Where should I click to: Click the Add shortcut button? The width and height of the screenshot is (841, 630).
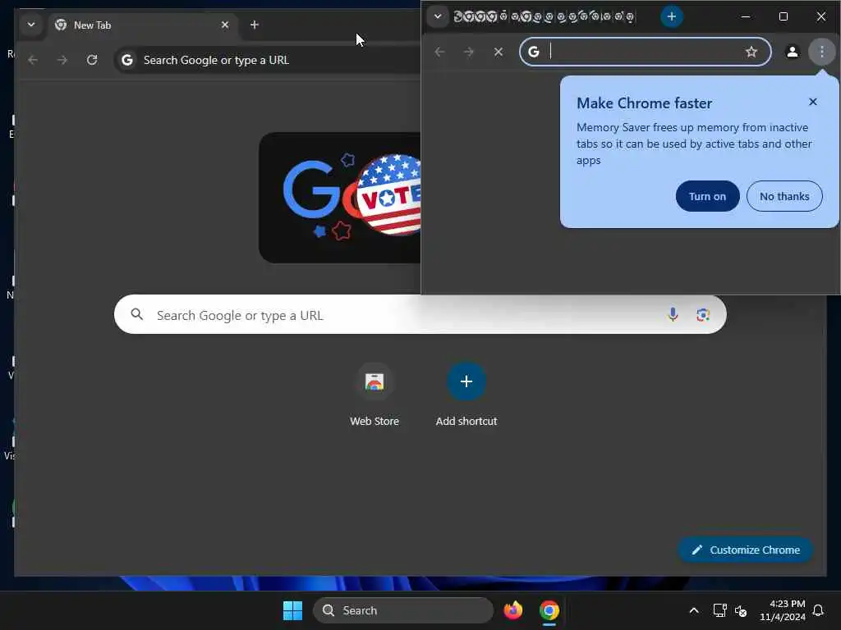pos(466,395)
